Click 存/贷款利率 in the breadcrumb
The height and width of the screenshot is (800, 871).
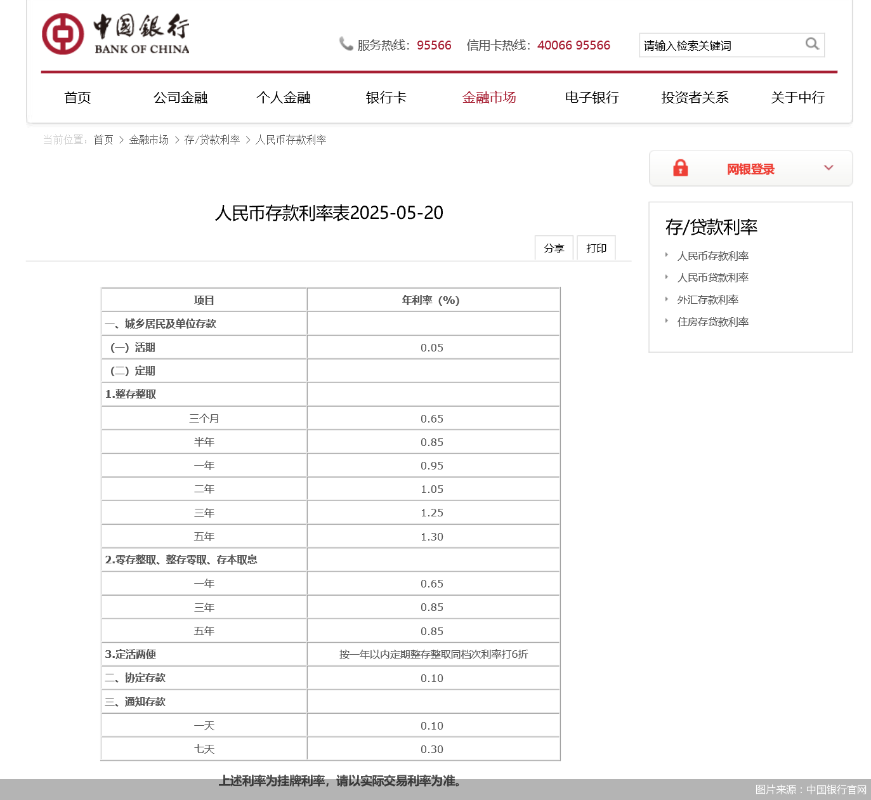(212, 140)
